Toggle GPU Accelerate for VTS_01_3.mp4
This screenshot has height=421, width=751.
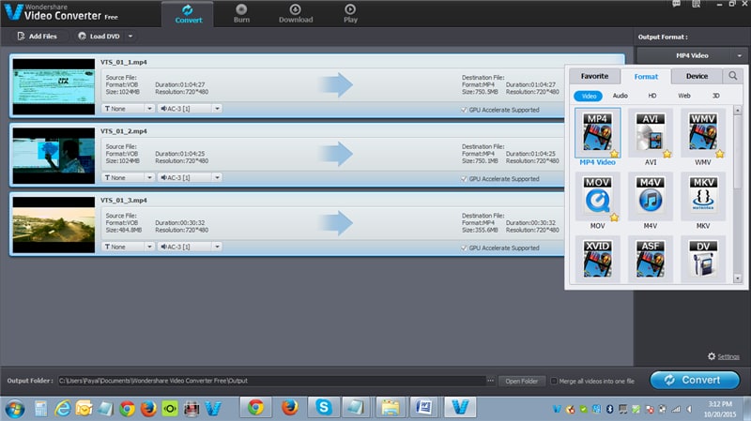pyautogui.click(x=464, y=248)
